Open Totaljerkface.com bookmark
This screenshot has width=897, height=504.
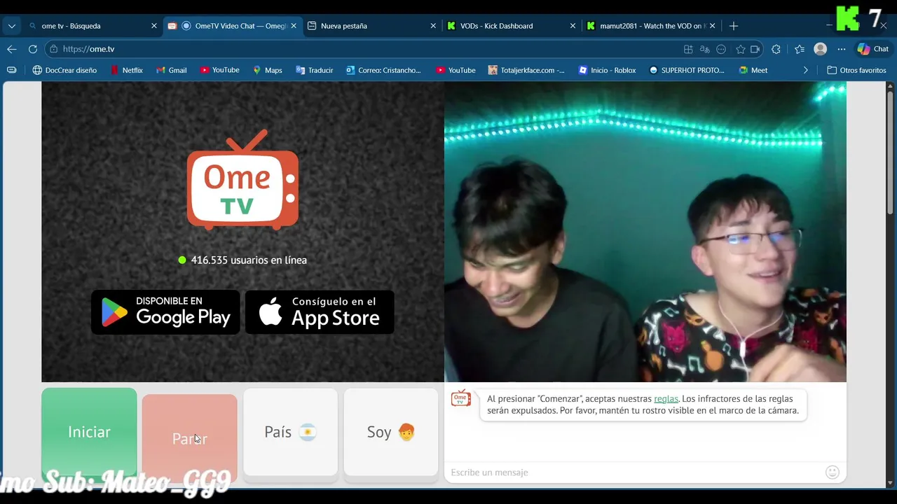pos(526,70)
